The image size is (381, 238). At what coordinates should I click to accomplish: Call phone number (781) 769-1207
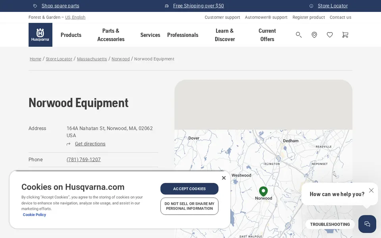84,159
